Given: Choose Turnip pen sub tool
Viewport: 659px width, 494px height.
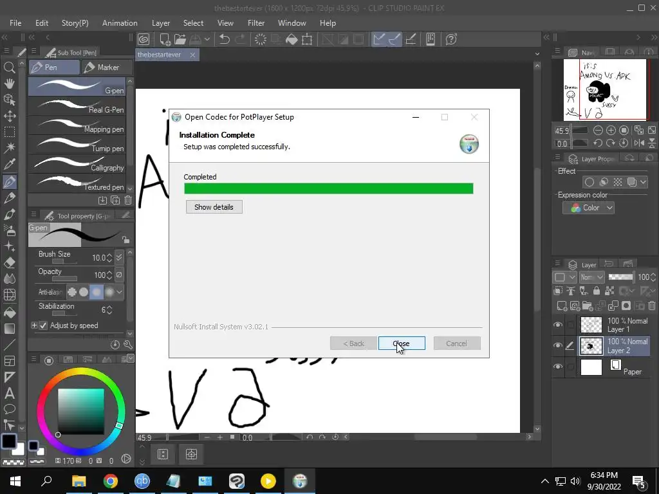Looking at the screenshot, I should pyautogui.click(x=77, y=145).
